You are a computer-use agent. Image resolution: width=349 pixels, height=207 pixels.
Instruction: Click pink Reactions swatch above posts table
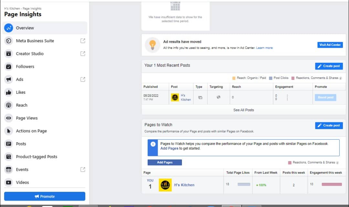[293, 78]
